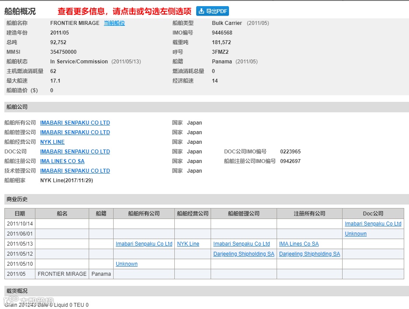Image resolution: width=409 pixels, height=309 pixels.
Task: Click Imabari Senpaku Co Ltd in 2011/10/14 row
Action: point(373,224)
